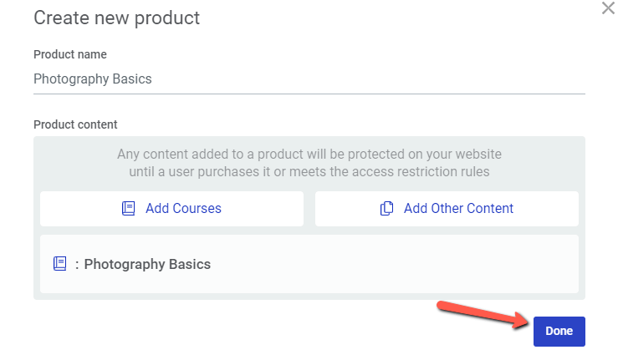Close the Create new product dialog
618x360 pixels.
pos(608,8)
